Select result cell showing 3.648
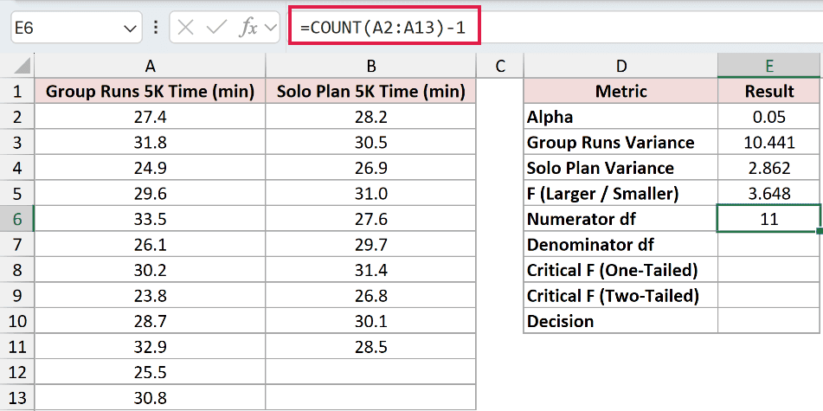 click(x=769, y=194)
